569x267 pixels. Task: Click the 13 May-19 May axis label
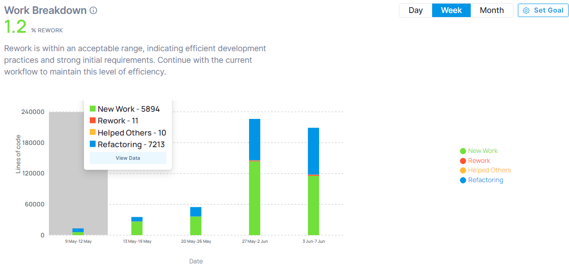137,241
